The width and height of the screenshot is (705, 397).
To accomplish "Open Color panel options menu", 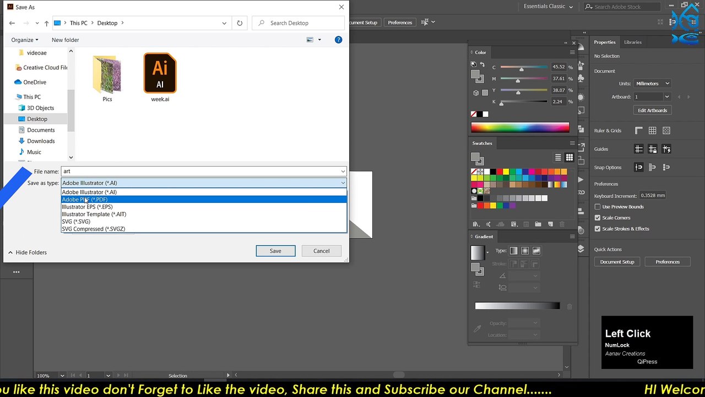I will click(x=572, y=52).
